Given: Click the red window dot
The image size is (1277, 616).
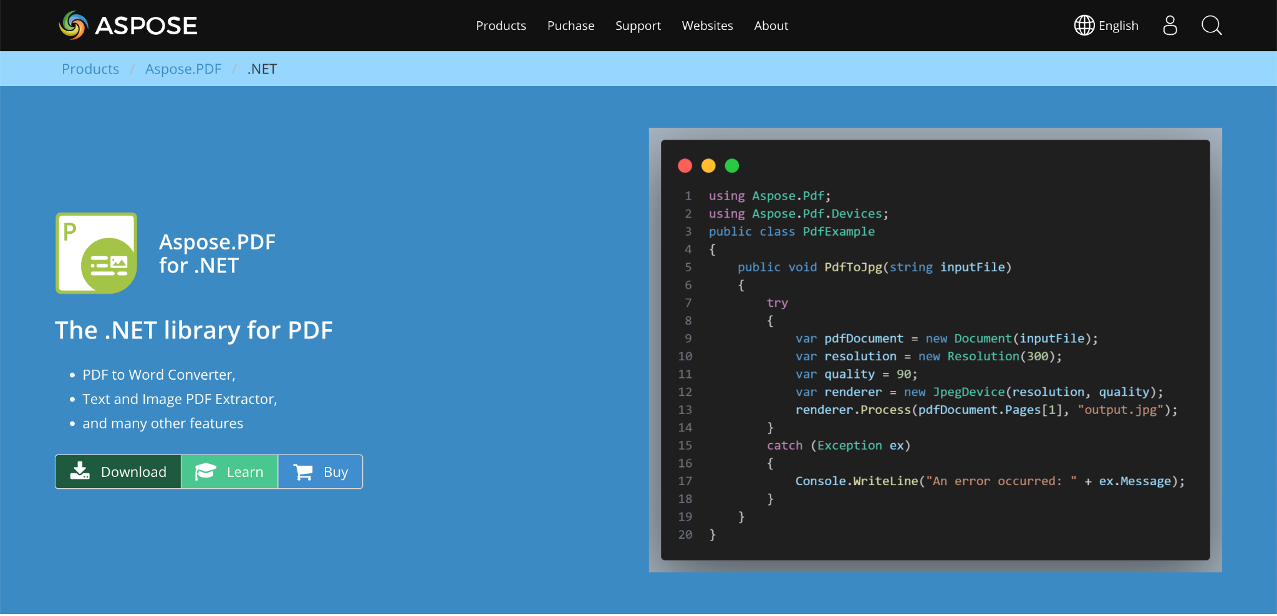Looking at the screenshot, I should [685, 166].
